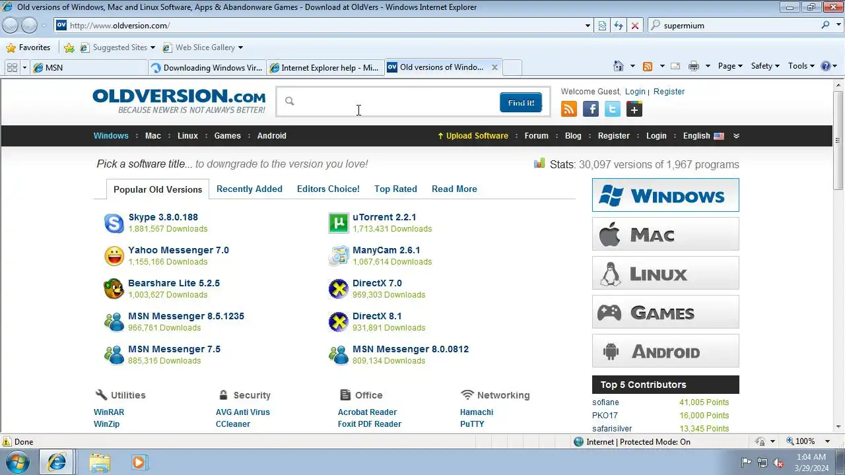Viewport: 845px width, 475px height.
Task: Open new blank tab button
Action: click(x=512, y=67)
